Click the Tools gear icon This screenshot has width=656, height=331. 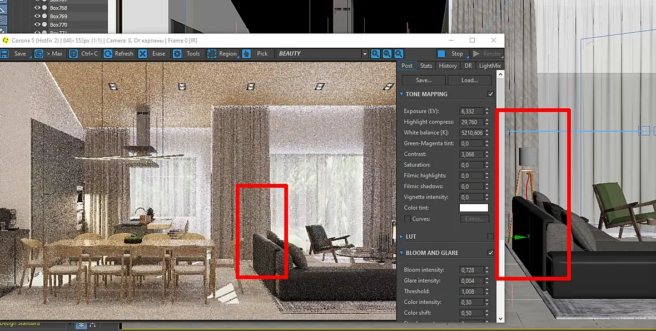click(x=177, y=53)
